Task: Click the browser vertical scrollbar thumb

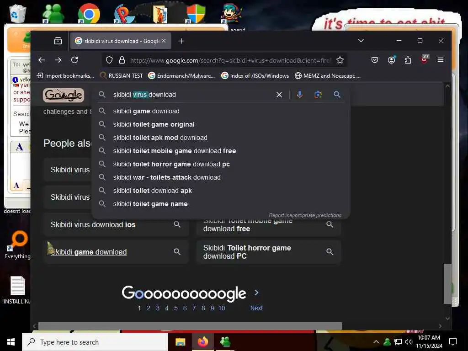Action: 447,283
